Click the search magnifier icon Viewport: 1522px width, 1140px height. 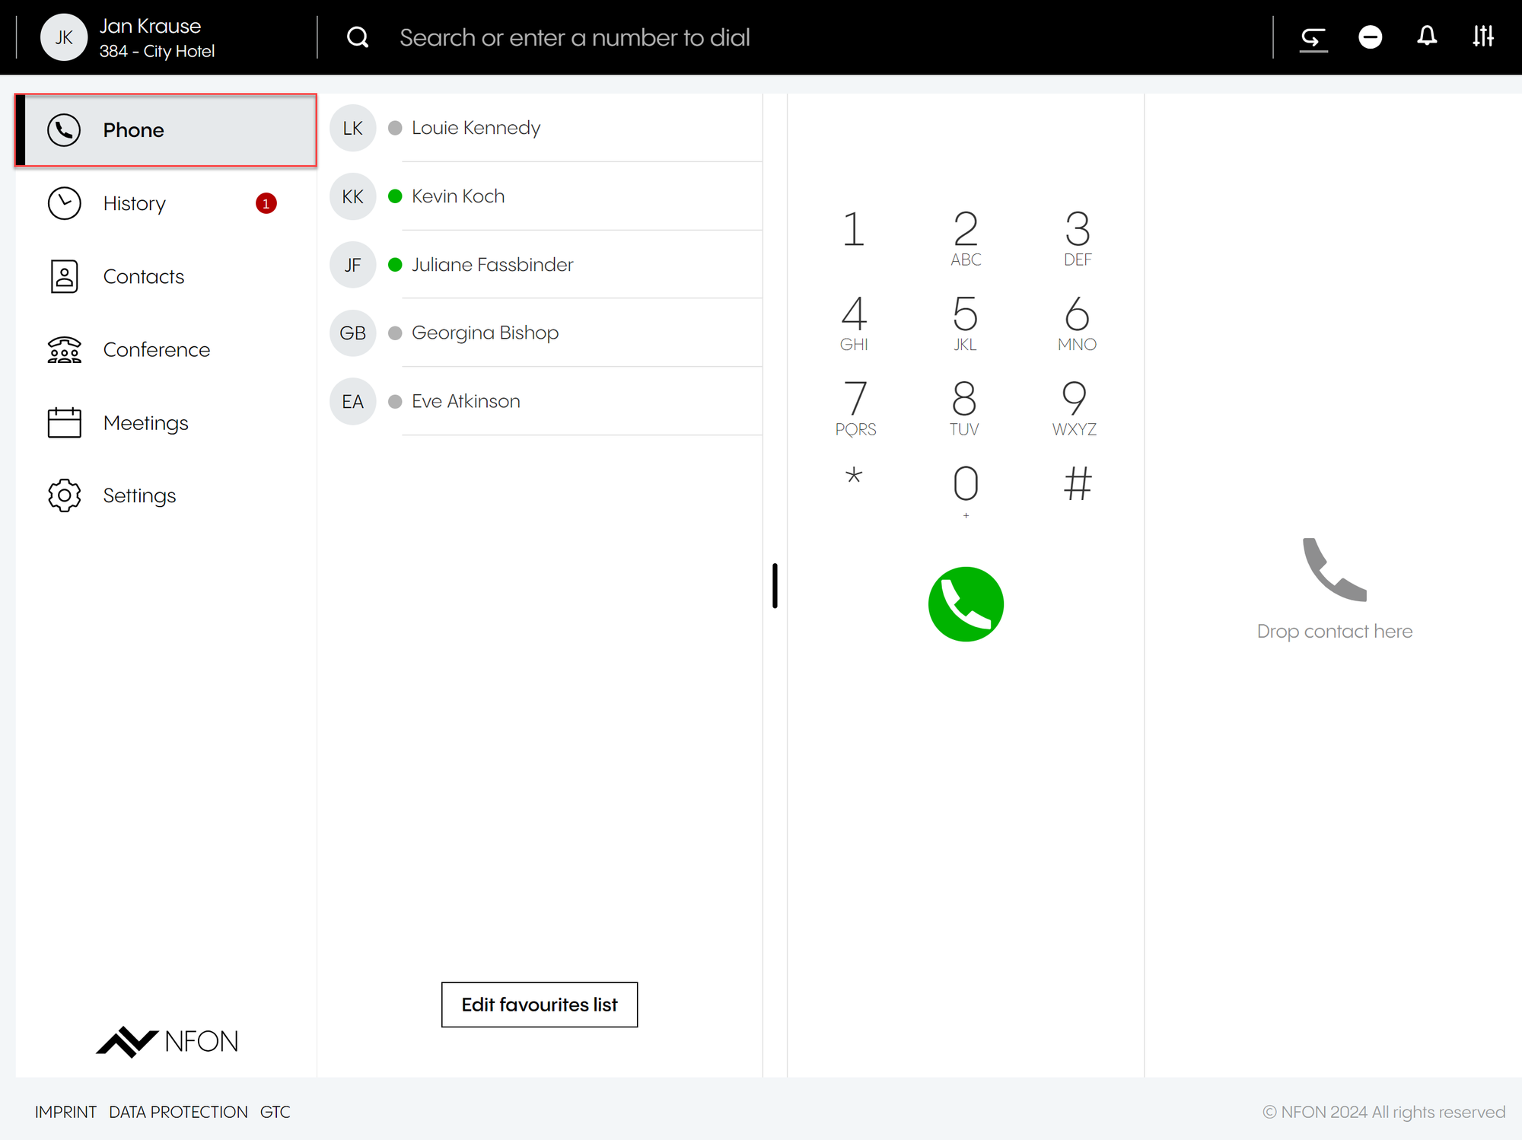tap(358, 37)
